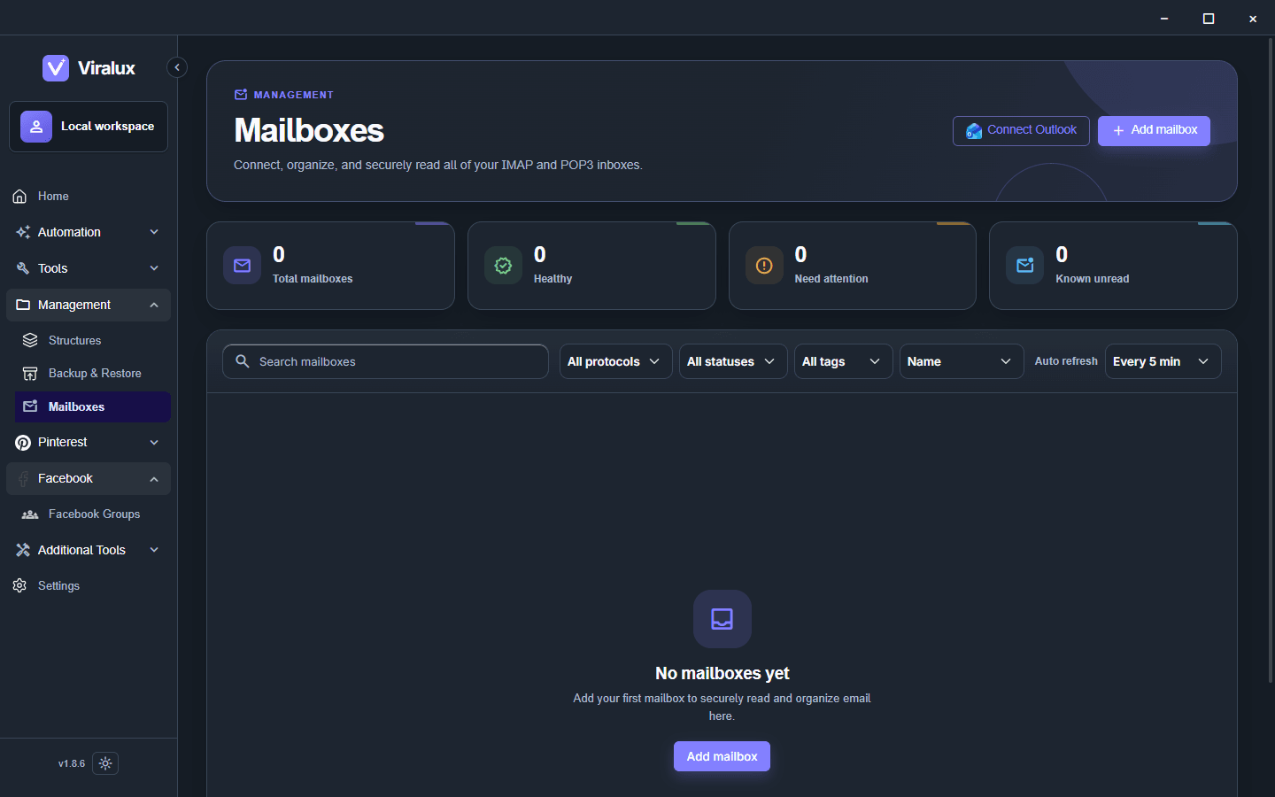Image resolution: width=1275 pixels, height=797 pixels.
Task: Open the All statuses dropdown
Action: [x=733, y=361]
